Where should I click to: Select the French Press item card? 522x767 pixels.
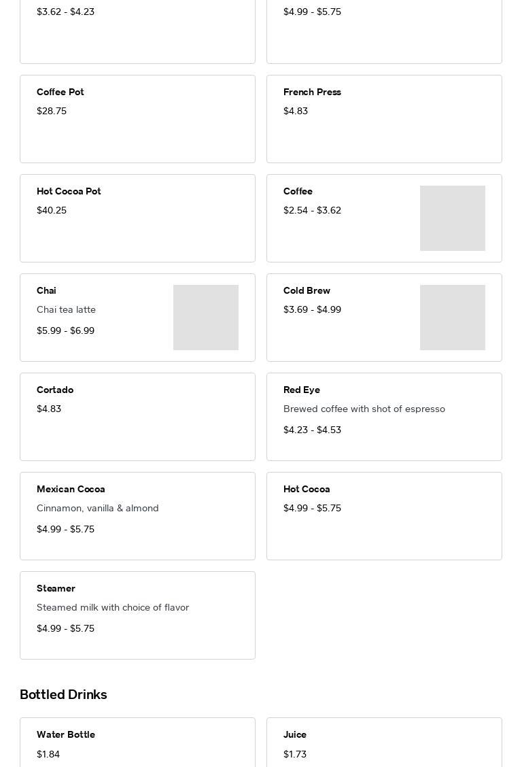[384, 119]
